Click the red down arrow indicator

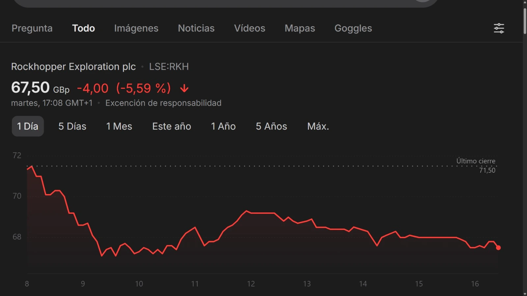(184, 88)
